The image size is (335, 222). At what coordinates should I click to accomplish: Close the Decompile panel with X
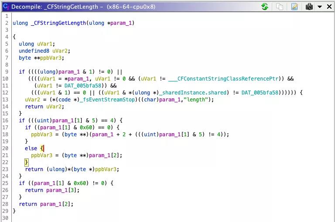(x=329, y=7)
